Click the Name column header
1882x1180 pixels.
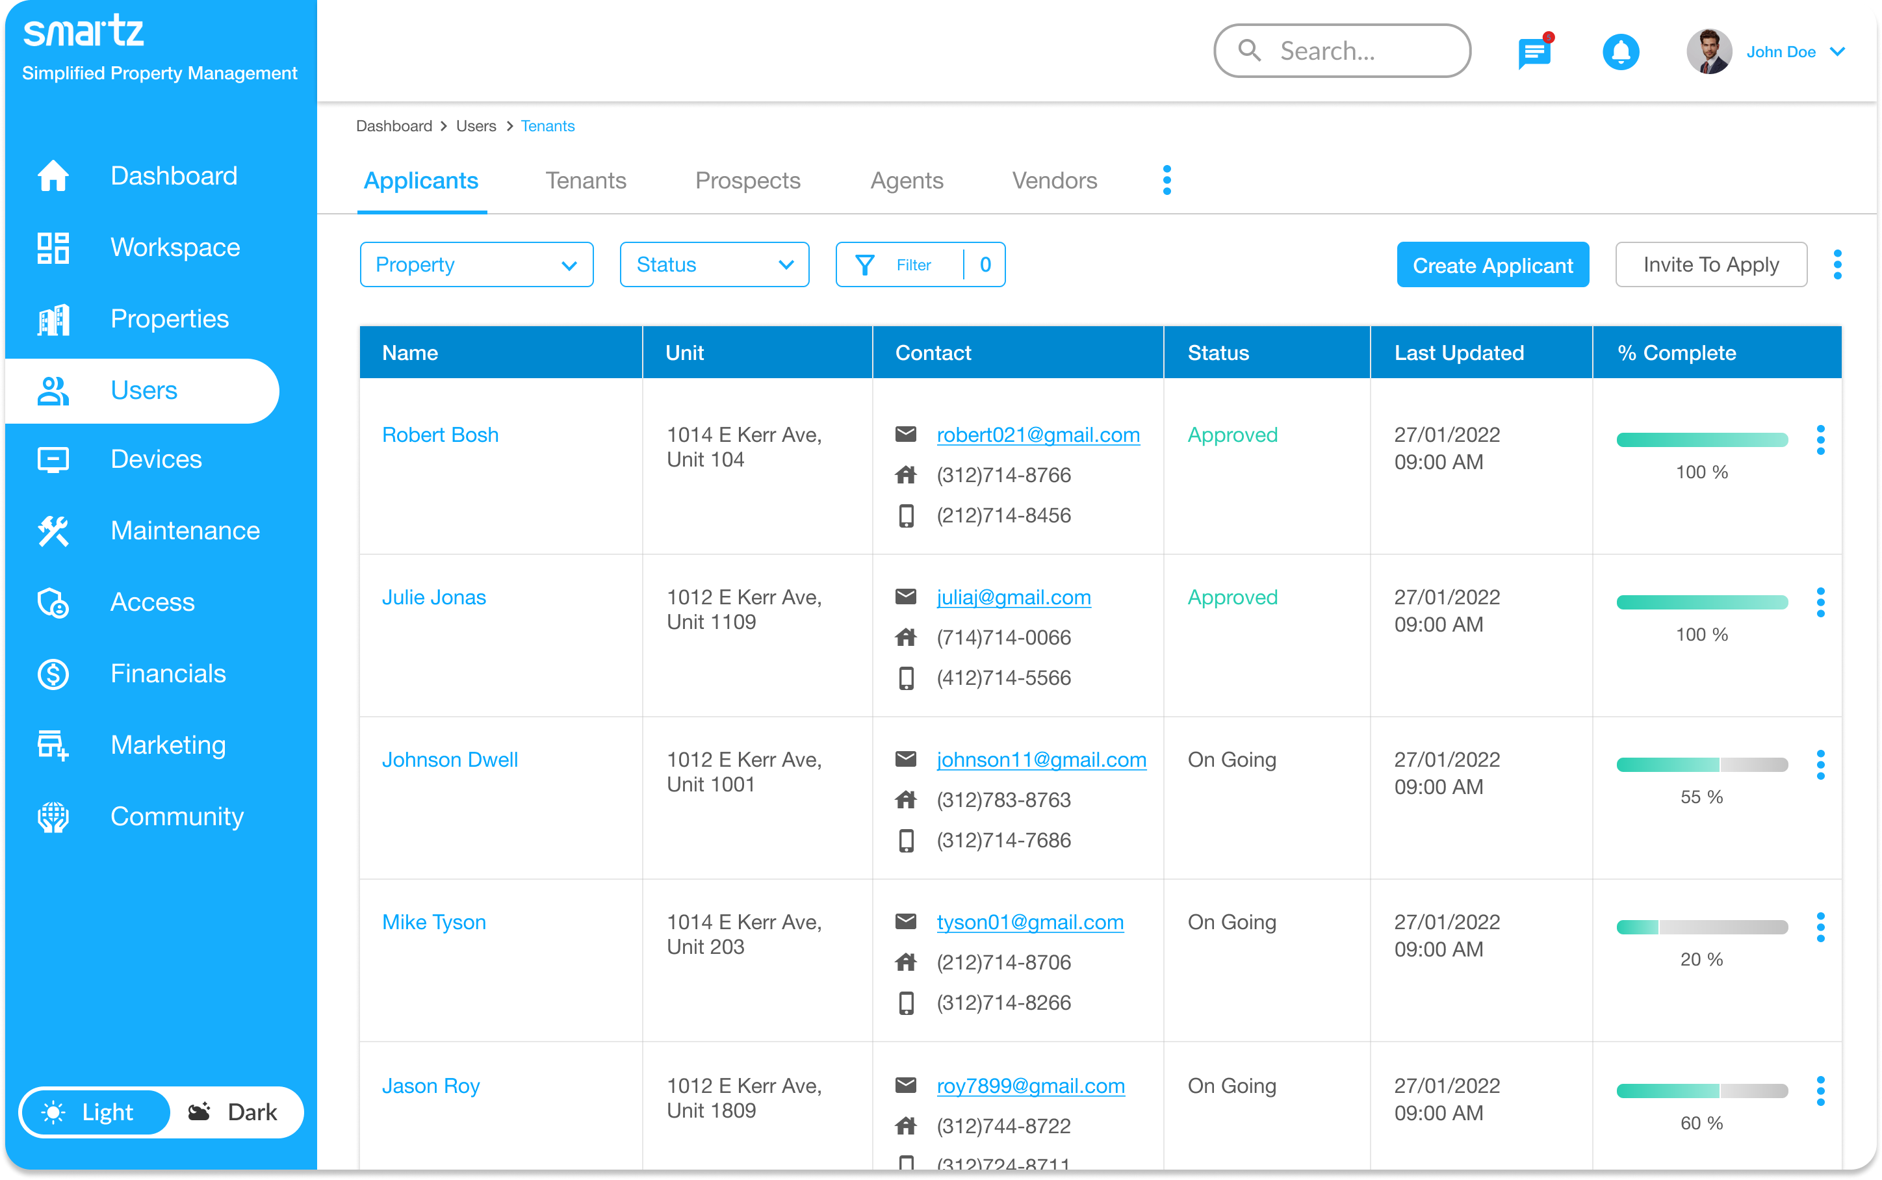501,353
